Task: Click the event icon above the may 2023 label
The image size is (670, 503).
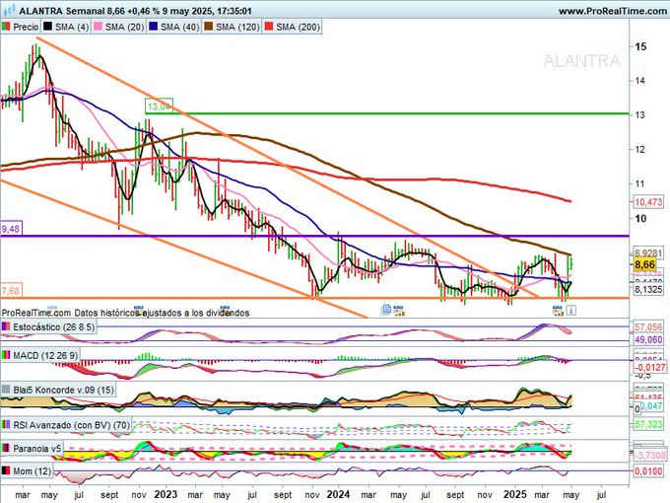Action: click(x=225, y=310)
